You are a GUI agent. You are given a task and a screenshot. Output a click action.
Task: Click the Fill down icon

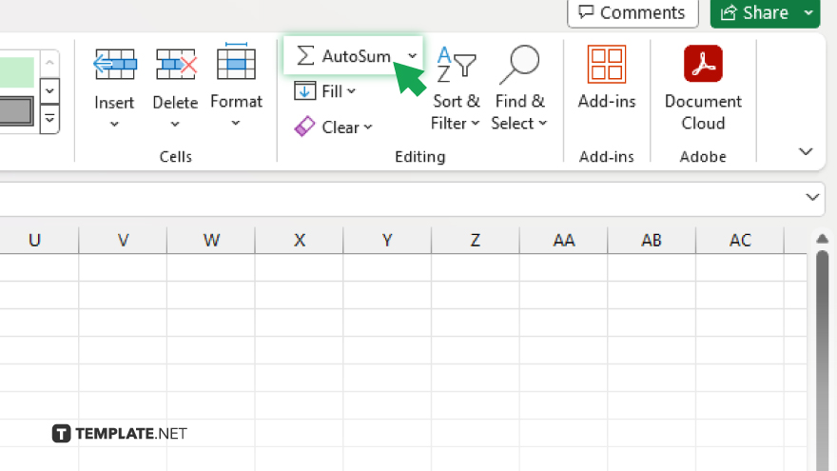pos(304,91)
